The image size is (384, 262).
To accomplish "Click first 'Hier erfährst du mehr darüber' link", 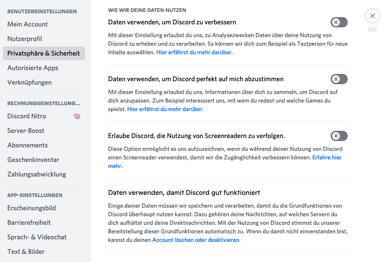I will click(194, 53).
